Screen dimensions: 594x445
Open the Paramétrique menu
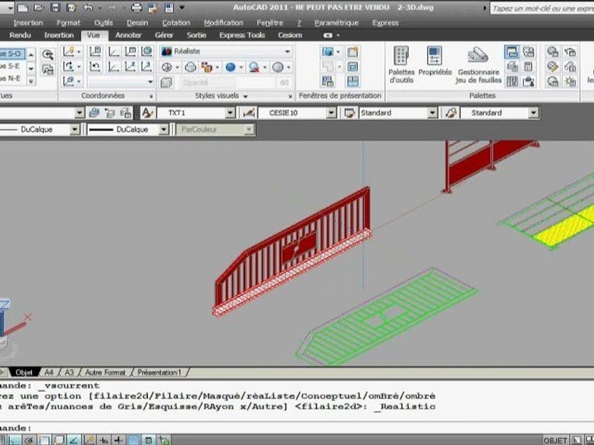click(x=337, y=23)
